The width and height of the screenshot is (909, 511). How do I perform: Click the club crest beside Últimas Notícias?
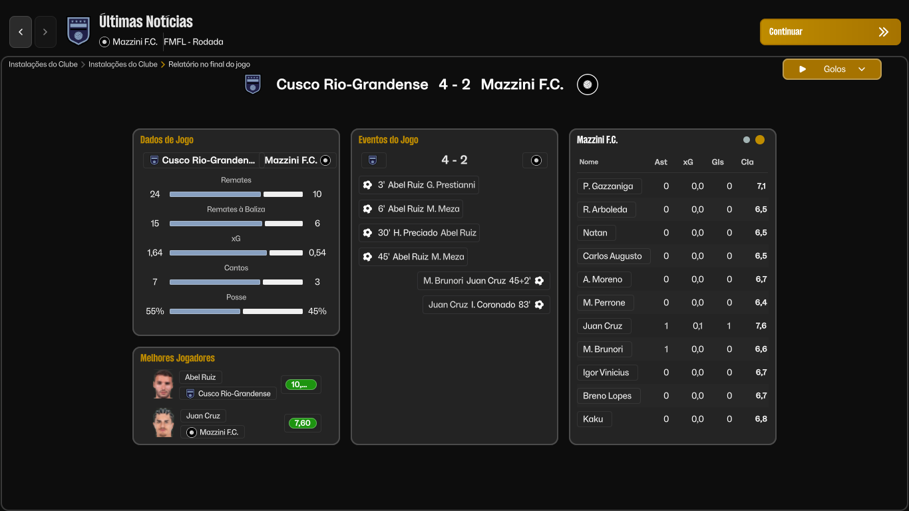pos(79,31)
